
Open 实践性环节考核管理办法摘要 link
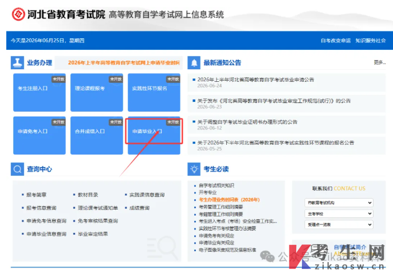coord(227,228)
